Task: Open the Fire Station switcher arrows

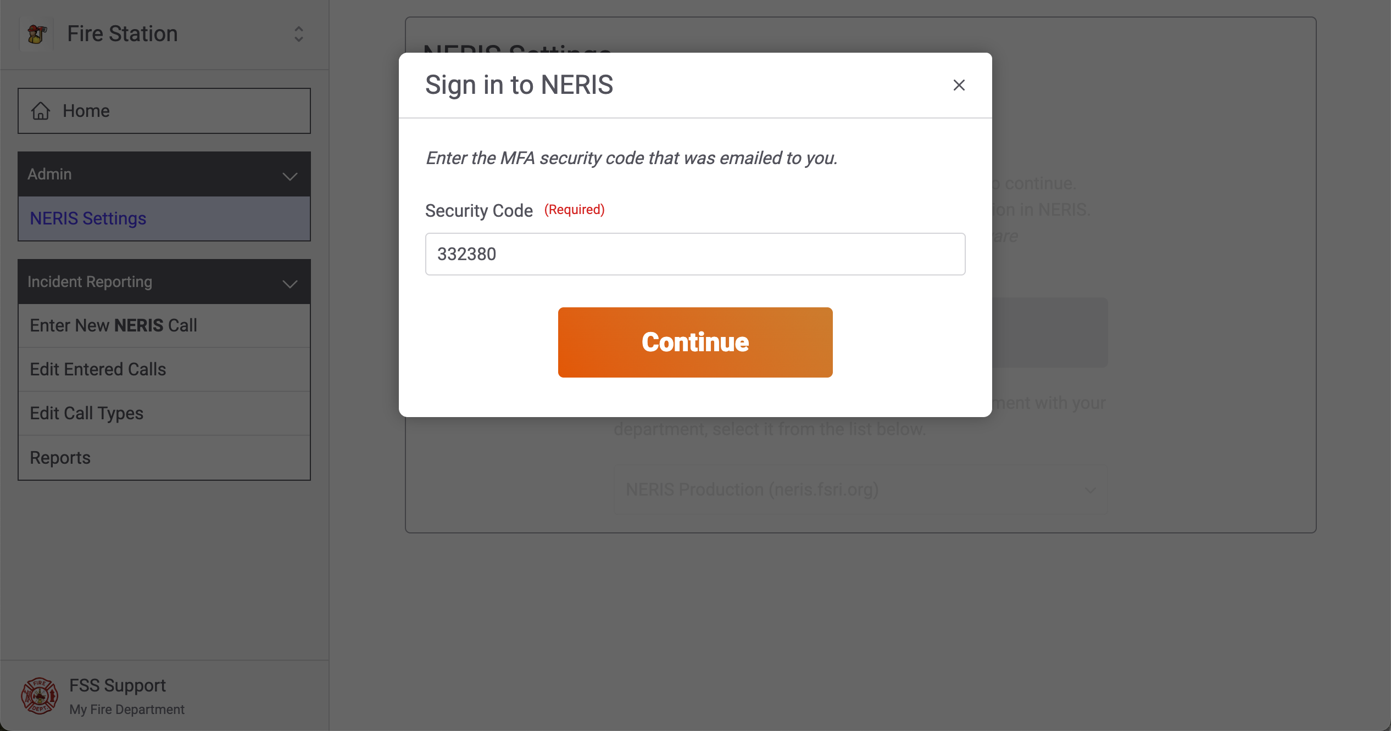Action: (x=298, y=34)
